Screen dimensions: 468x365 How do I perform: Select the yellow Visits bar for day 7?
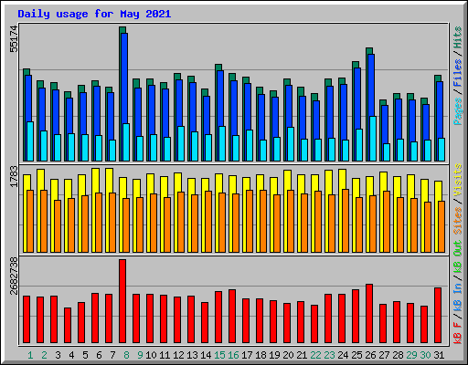coord(109,181)
